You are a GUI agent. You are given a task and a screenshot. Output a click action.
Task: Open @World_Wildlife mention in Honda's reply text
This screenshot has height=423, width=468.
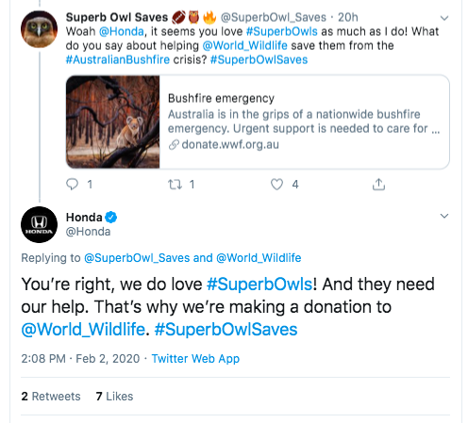click(83, 330)
